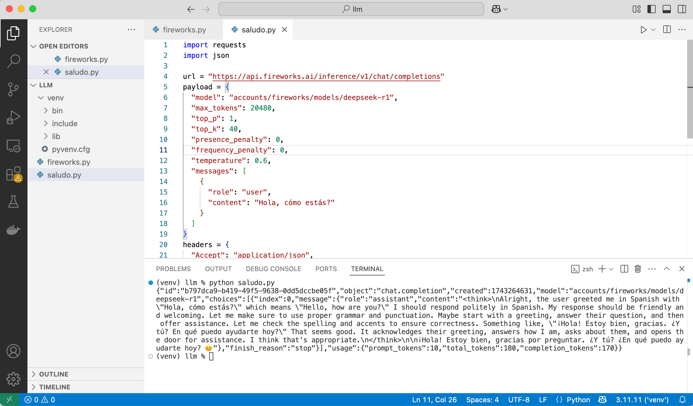Click Copilot status icon in status bar

tap(602, 400)
